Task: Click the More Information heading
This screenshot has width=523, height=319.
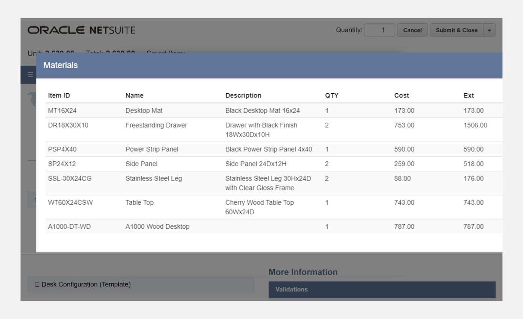Action: tap(303, 272)
